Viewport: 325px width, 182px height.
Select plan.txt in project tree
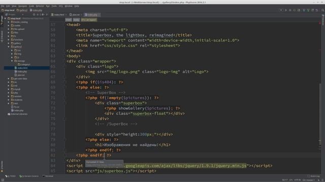pos(20,75)
